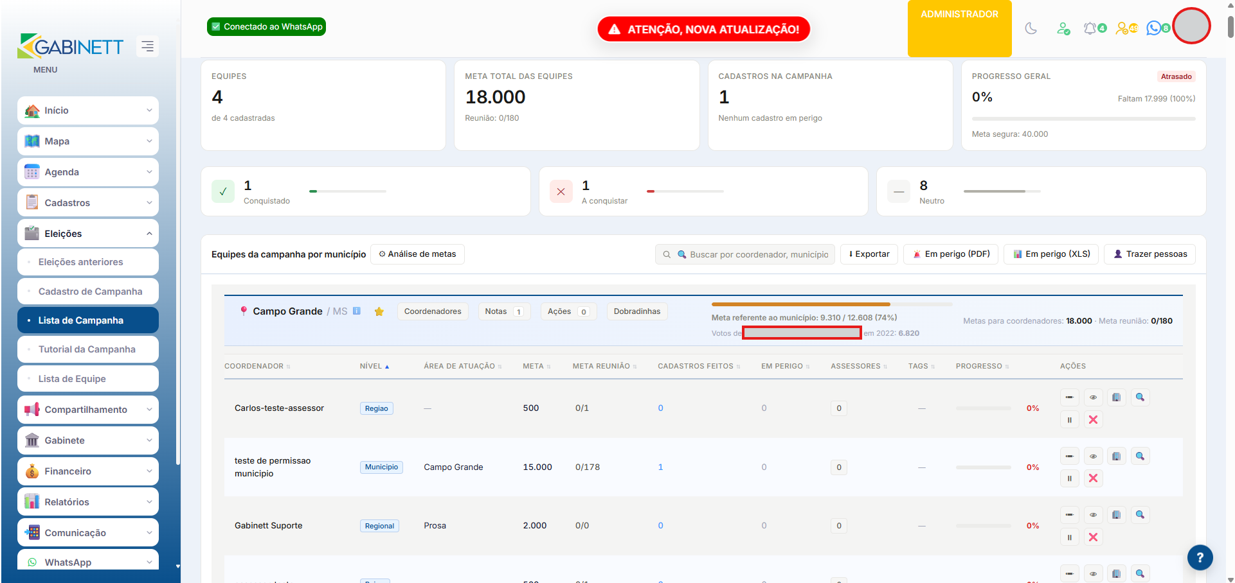This screenshot has width=1235, height=583.
Task: Focus the Buscar por coordenador search field
Action: [x=745, y=254]
